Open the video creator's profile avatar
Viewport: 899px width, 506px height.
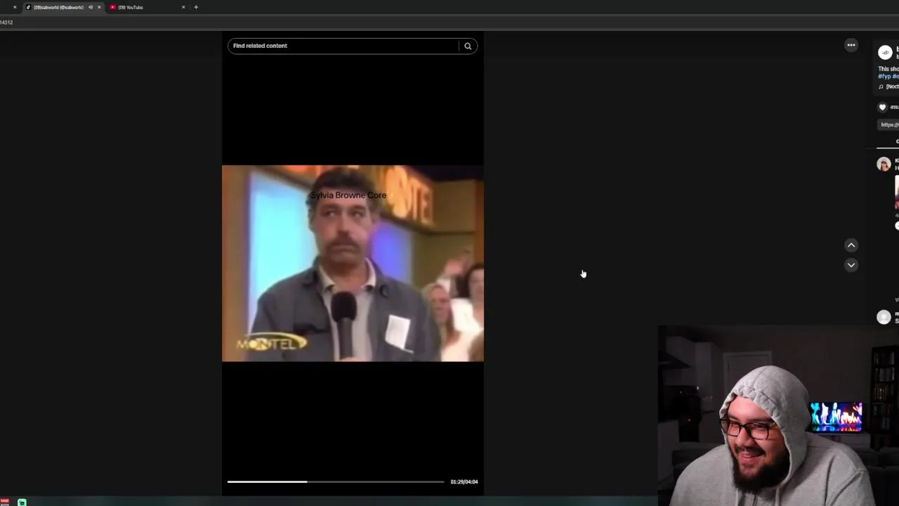click(x=885, y=53)
